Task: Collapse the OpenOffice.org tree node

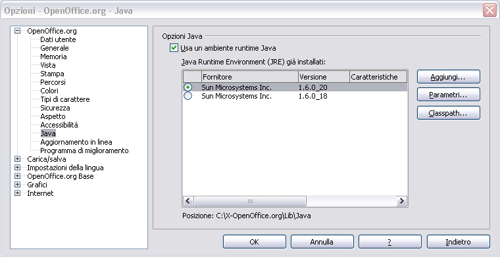Action: [17, 31]
